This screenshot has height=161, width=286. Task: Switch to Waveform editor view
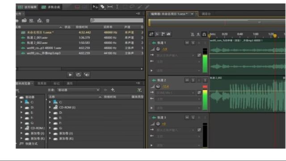[27, 7]
